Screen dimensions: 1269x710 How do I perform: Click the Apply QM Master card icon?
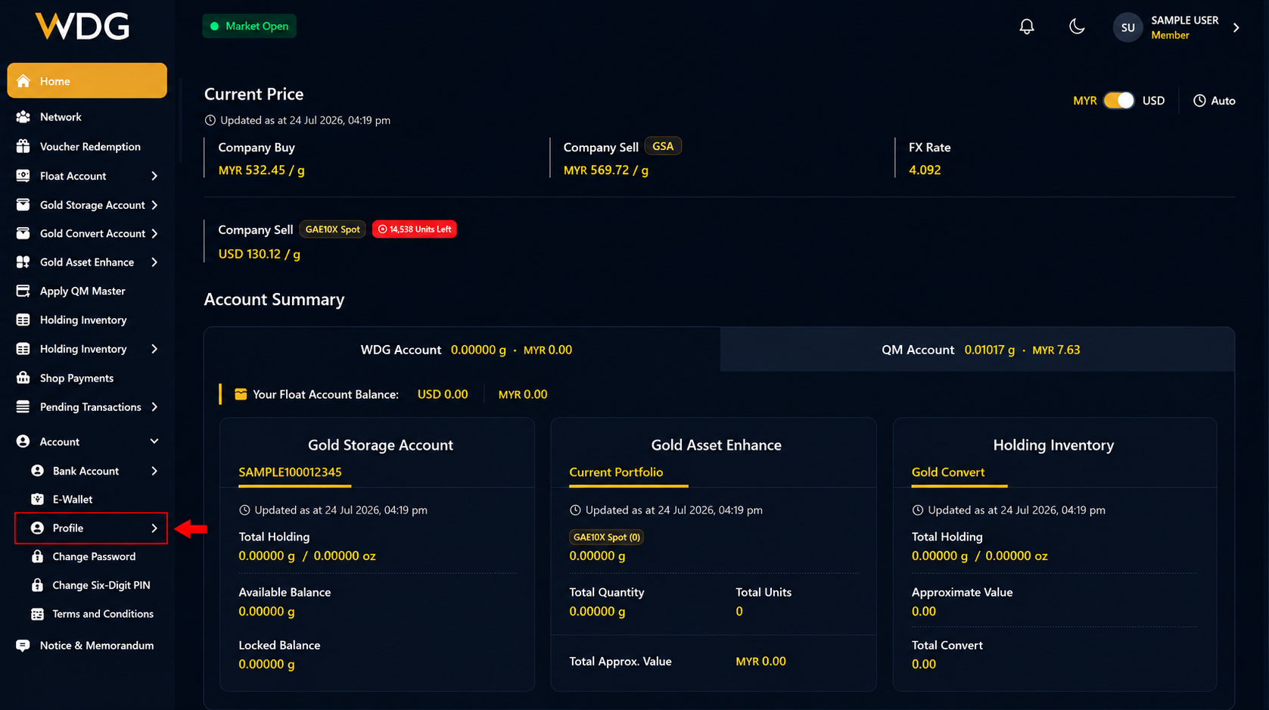pos(23,291)
